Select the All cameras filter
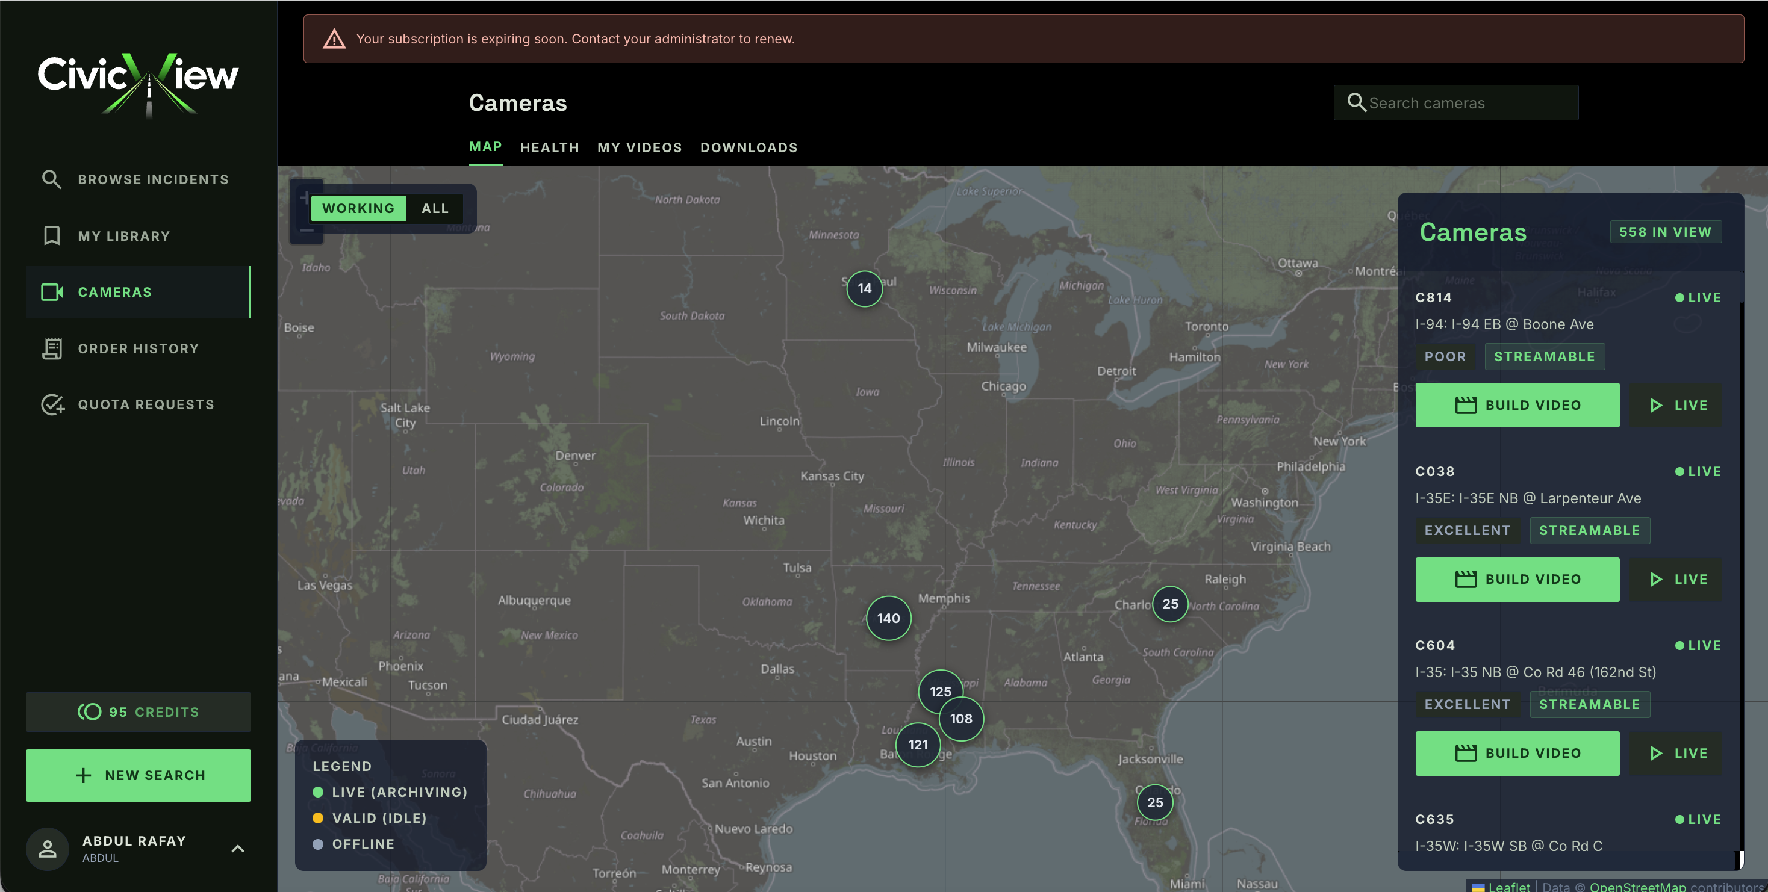 (435, 208)
